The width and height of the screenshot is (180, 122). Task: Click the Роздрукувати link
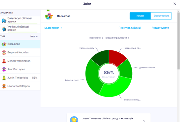160,28
